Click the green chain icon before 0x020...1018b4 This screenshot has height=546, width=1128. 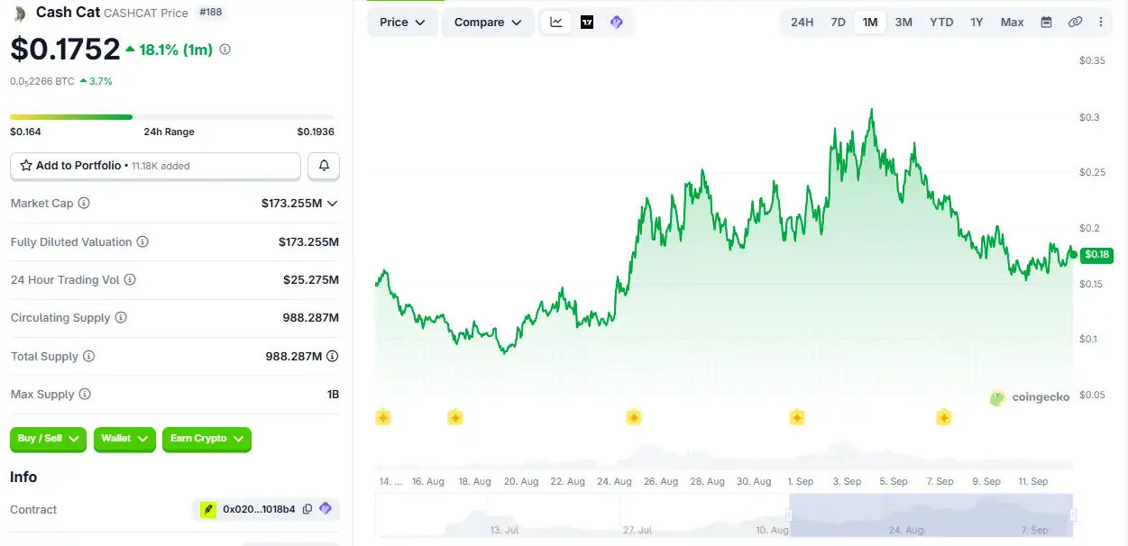[x=208, y=509]
